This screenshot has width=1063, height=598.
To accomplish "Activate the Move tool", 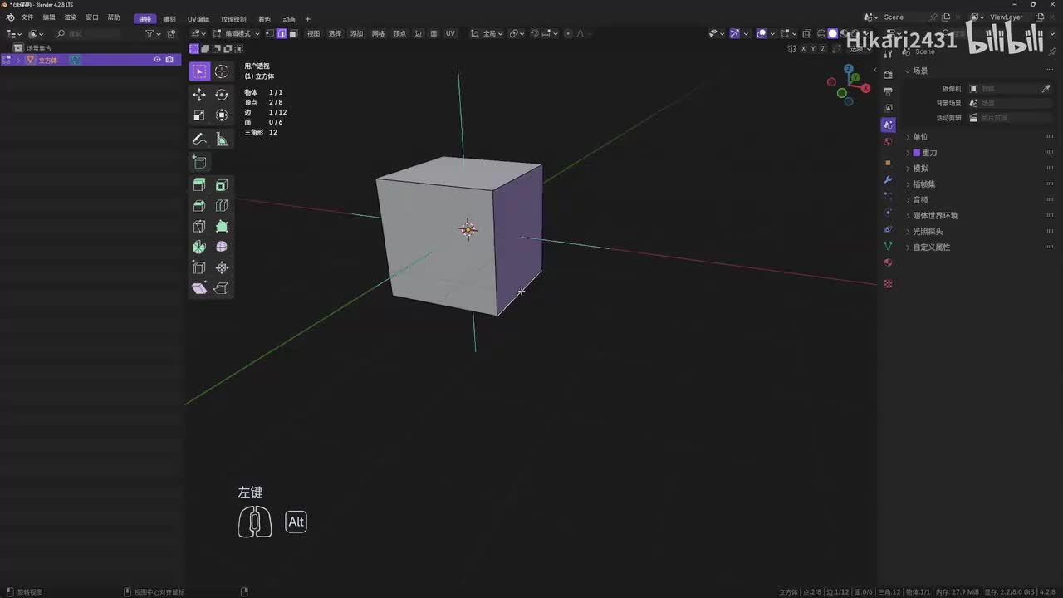I will click(x=199, y=95).
